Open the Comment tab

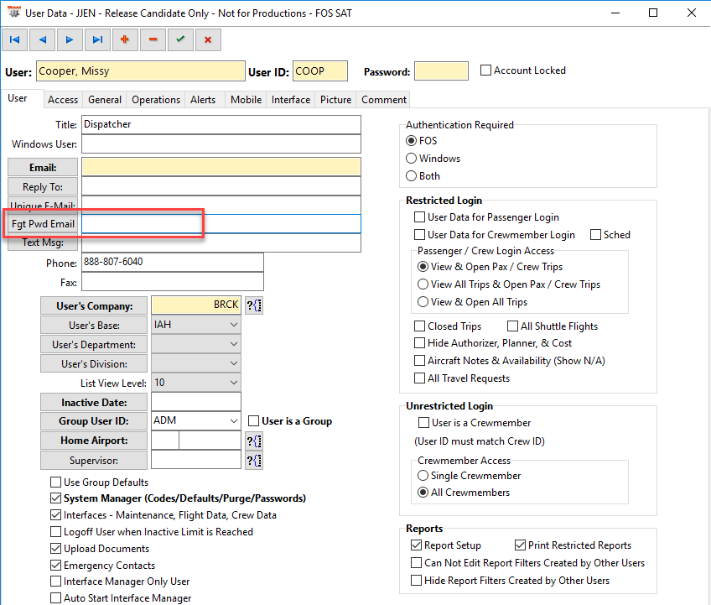pos(384,100)
